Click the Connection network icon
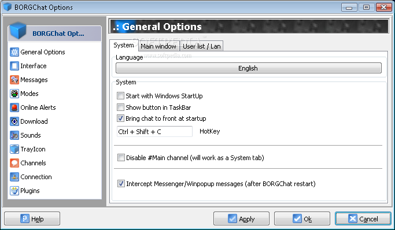 pos(14,177)
